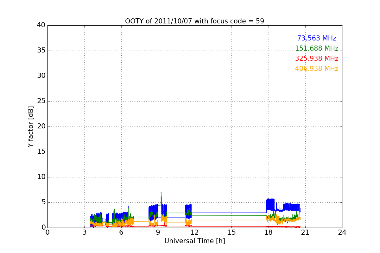Click the y-axis tick label 10
The height and width of the screenshot is (253, 380).
pyautogui.click(x=41, y=177)
